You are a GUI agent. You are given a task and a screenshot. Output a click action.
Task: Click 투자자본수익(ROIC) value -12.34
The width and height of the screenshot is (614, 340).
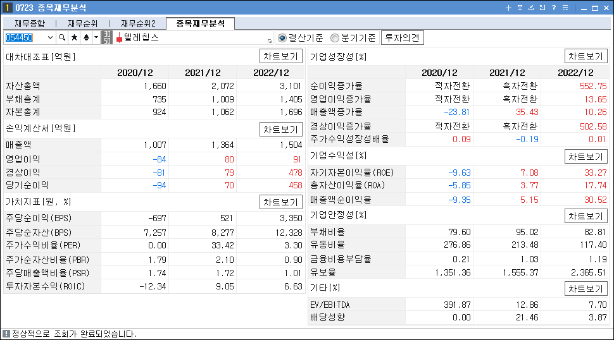(153, 286)
